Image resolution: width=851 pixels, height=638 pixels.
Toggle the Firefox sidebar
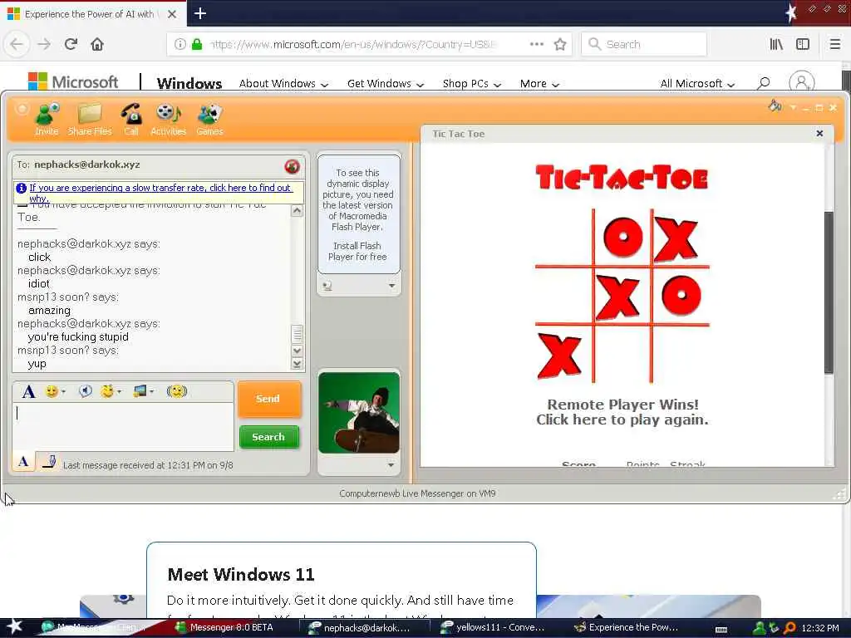tap(803, 44)
